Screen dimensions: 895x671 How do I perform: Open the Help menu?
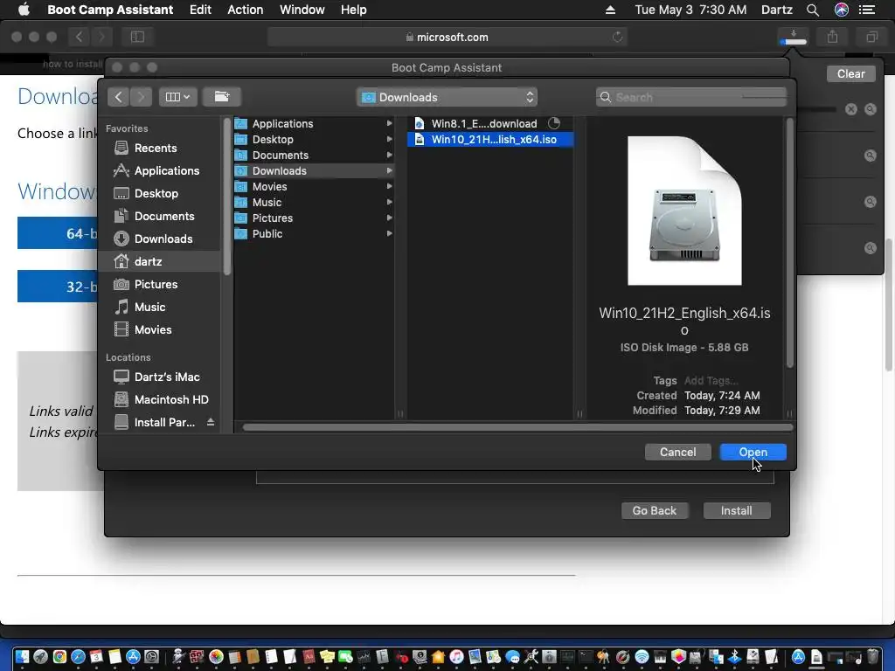pos(353,10)
